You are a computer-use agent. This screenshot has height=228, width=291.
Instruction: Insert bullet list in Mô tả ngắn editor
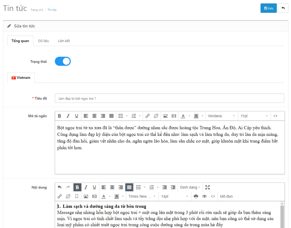pyautogui.click(x=121, y=116)
